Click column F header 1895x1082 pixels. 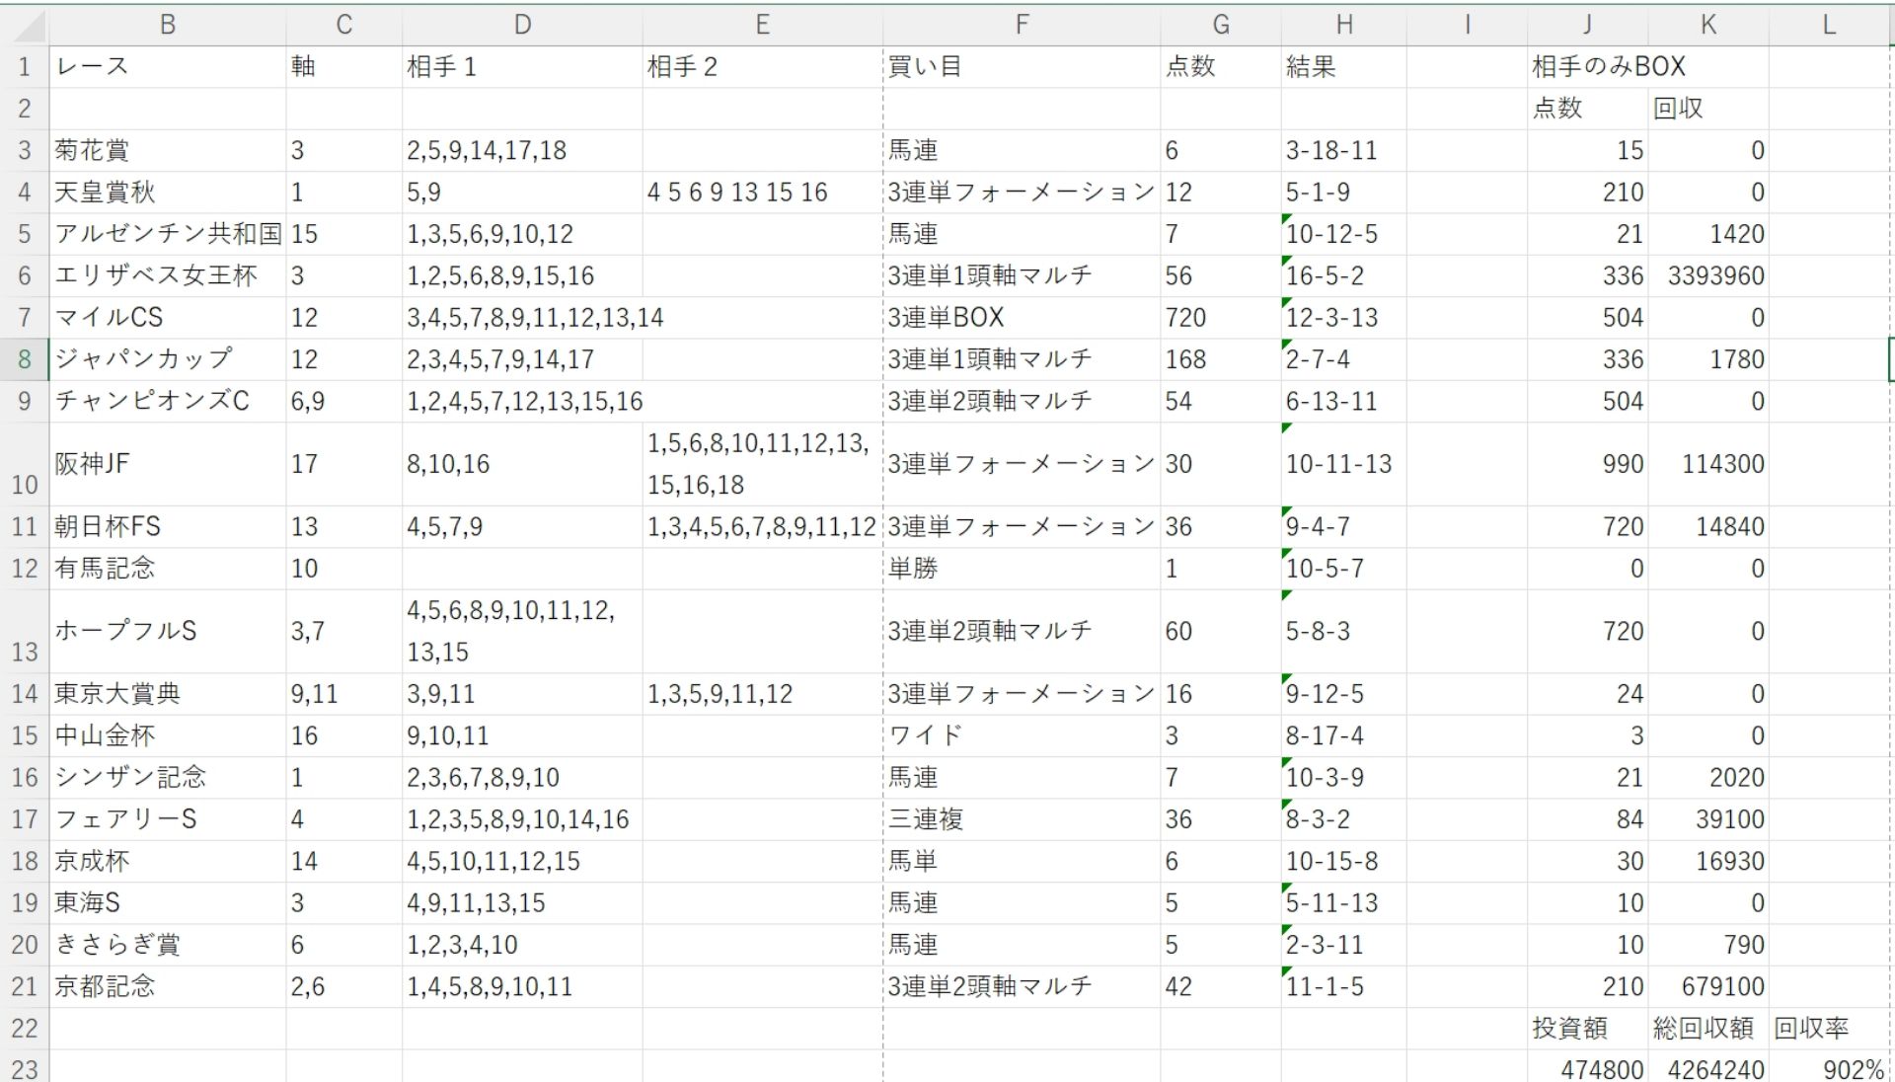pyautogui.click(x=1022, y=25)
